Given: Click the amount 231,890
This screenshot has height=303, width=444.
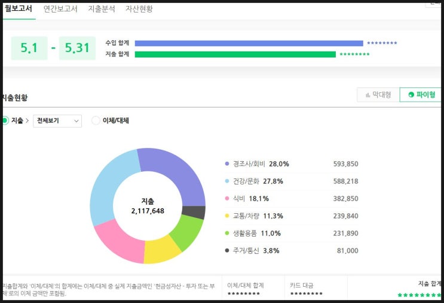Looking at the screenshot, I should 346,233.
